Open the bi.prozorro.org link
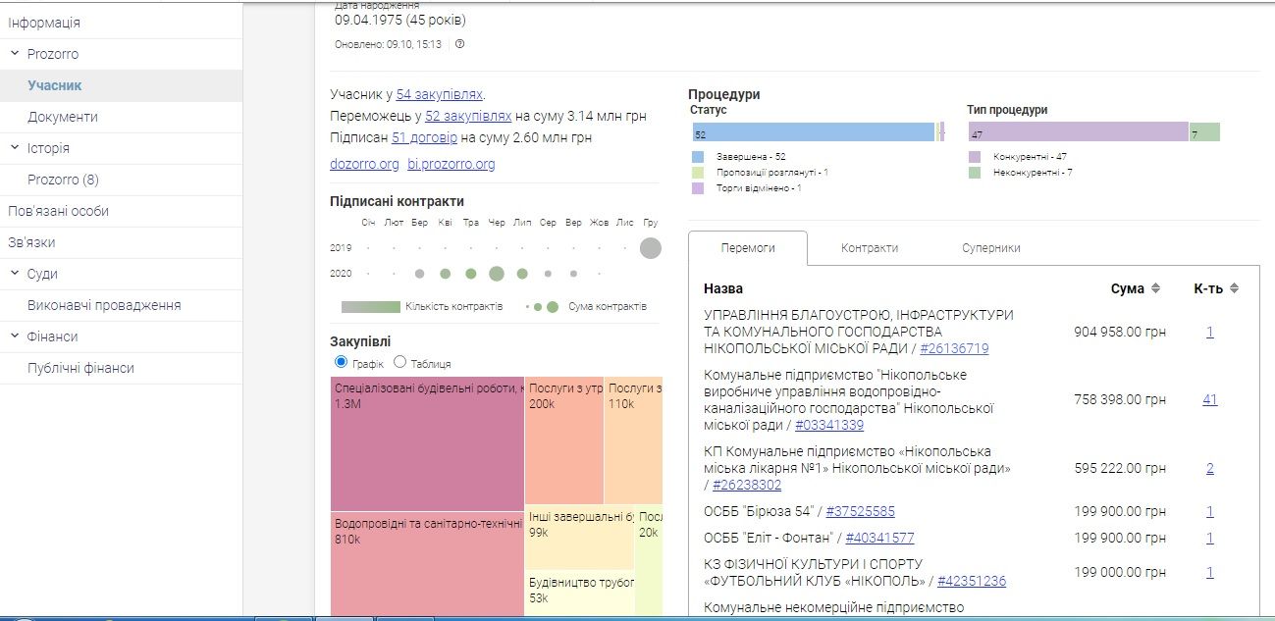The height and width of the screenshot is (621, 1275). tap(451, 164)
